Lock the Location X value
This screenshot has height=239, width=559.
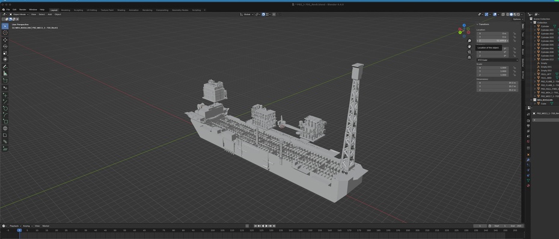(x=514, y=34)
